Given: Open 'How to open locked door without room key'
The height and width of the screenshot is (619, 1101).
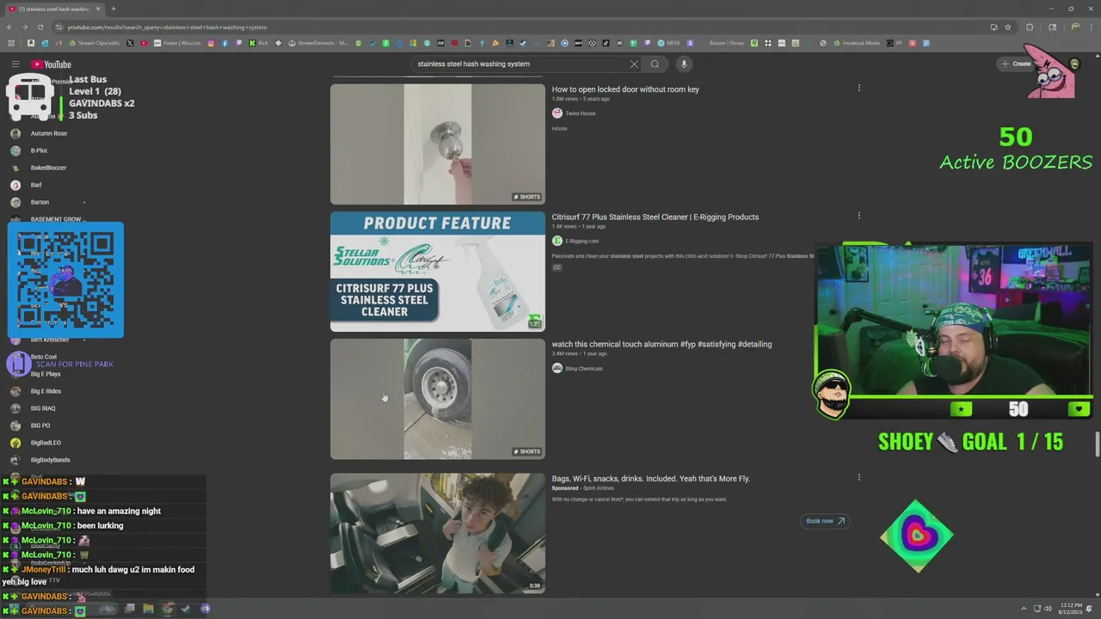Looking at the screenshot, I should coord(625,89).
